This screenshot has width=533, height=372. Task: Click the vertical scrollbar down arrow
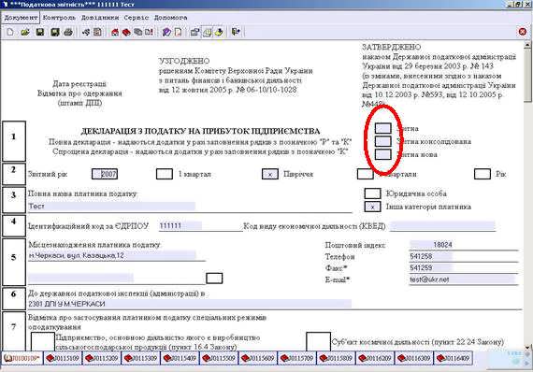tap(527, 347)
